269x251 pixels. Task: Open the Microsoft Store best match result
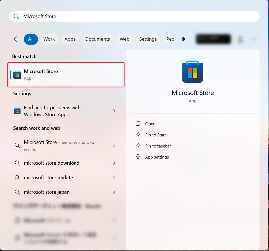[x=66, y=75]
